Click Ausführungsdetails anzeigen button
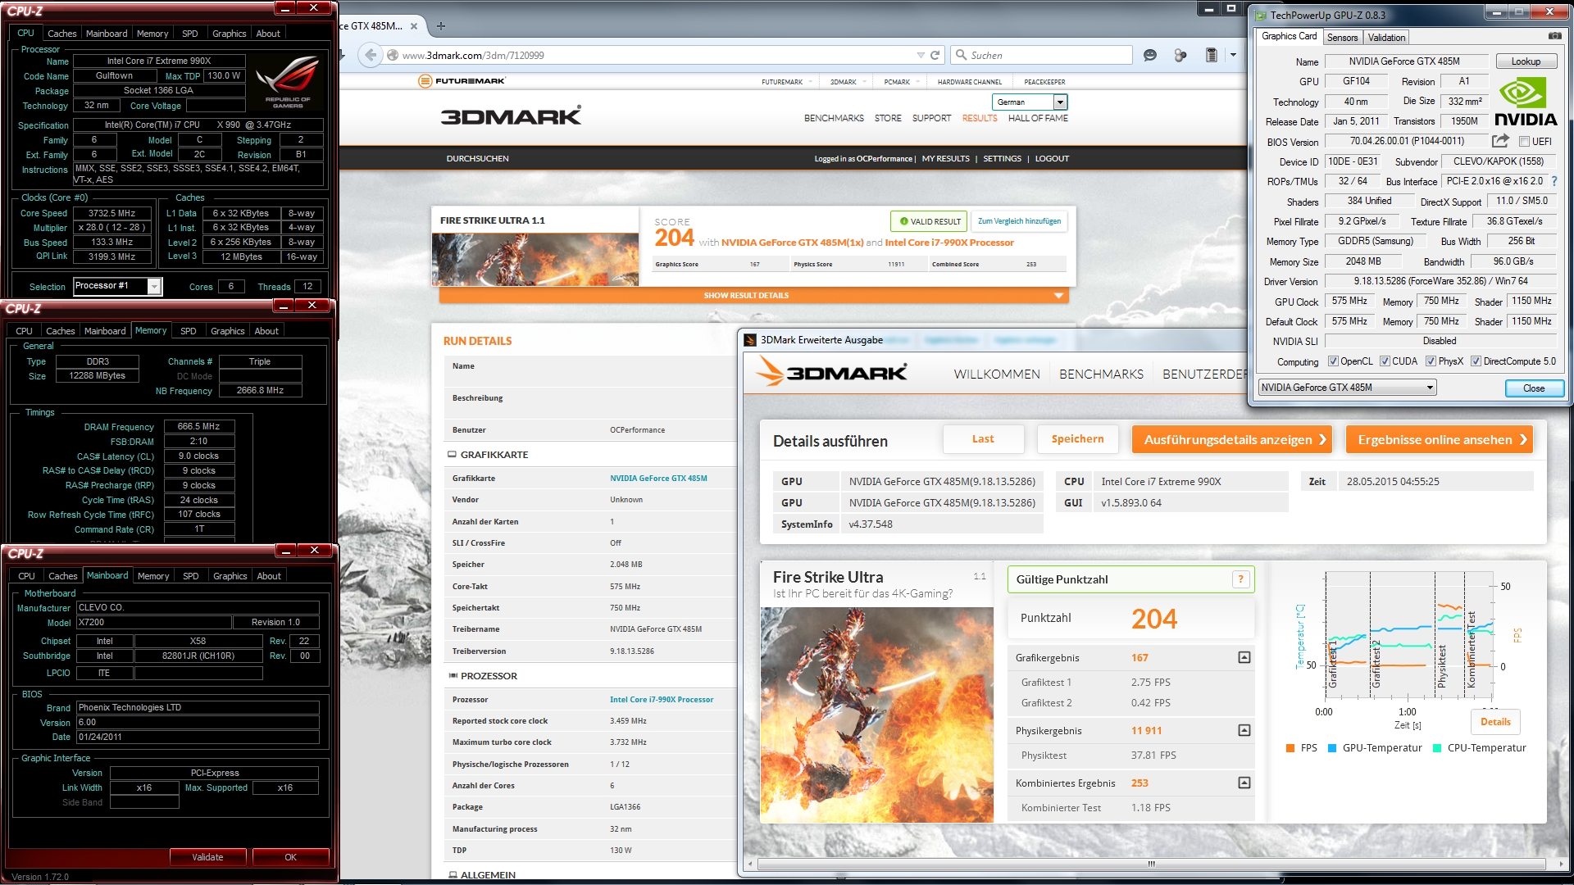The height and width of the screenshot is (885, 1574). (x=1231, y=440)
